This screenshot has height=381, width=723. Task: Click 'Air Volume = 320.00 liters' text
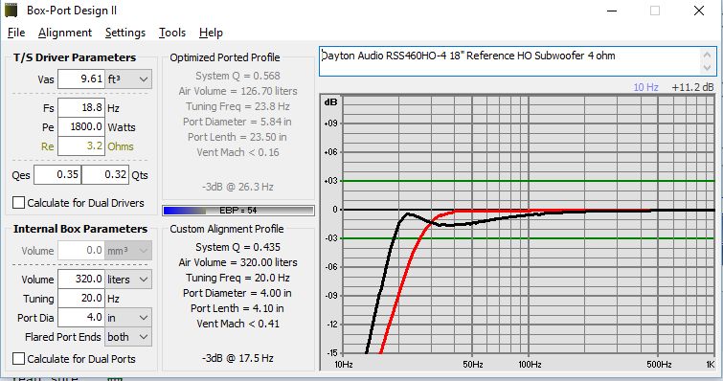point(237,262)
